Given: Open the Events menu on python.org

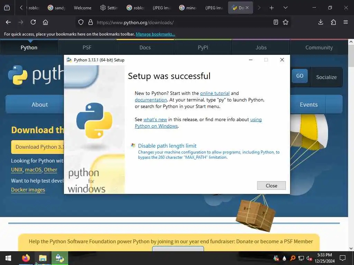Looking at the screenshot, I should (309, 105).
